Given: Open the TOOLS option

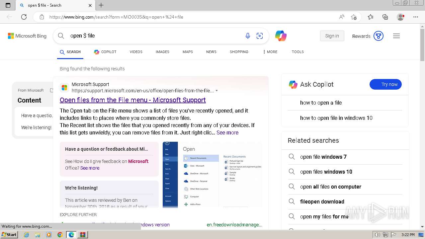Looking at the screenshot, I should pos(298,52).
